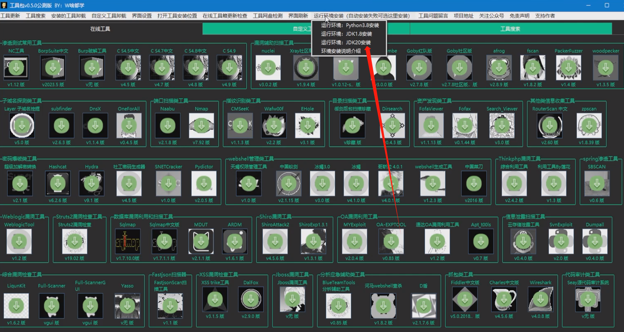Download the Dirsearch tool
624x332 pixels.
pyautogui.click(x=392, y=125)
